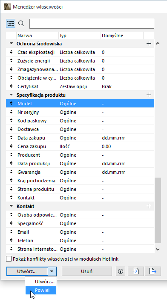Add property to Ochrona środowiska group

[149, 44]
